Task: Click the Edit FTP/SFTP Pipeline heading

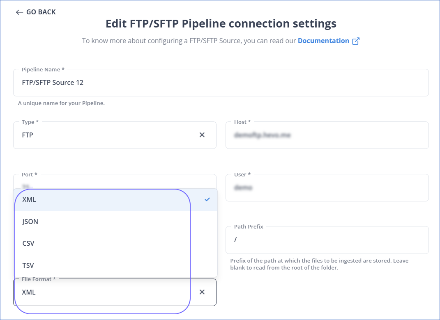Action: [221, 23]
